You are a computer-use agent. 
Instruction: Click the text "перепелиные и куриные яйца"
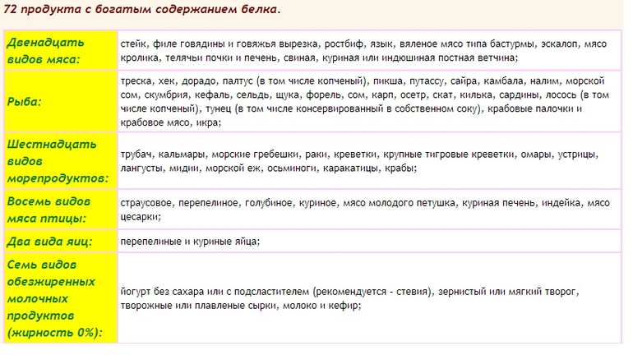click(189, 242)
